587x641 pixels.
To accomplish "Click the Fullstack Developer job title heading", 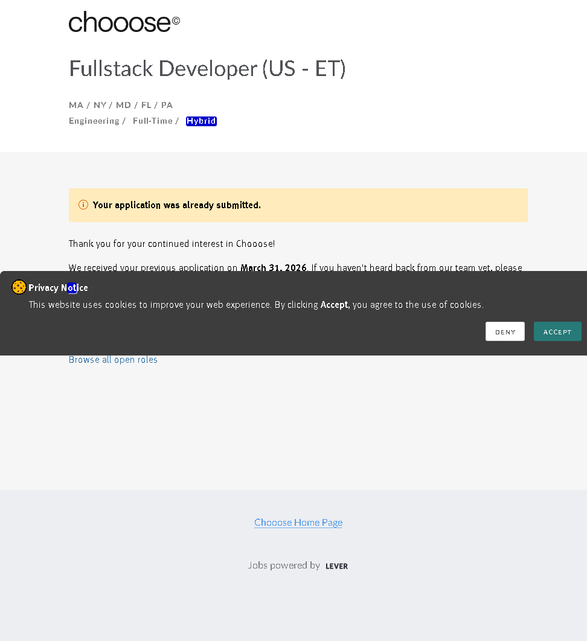I will pos(207,68).
